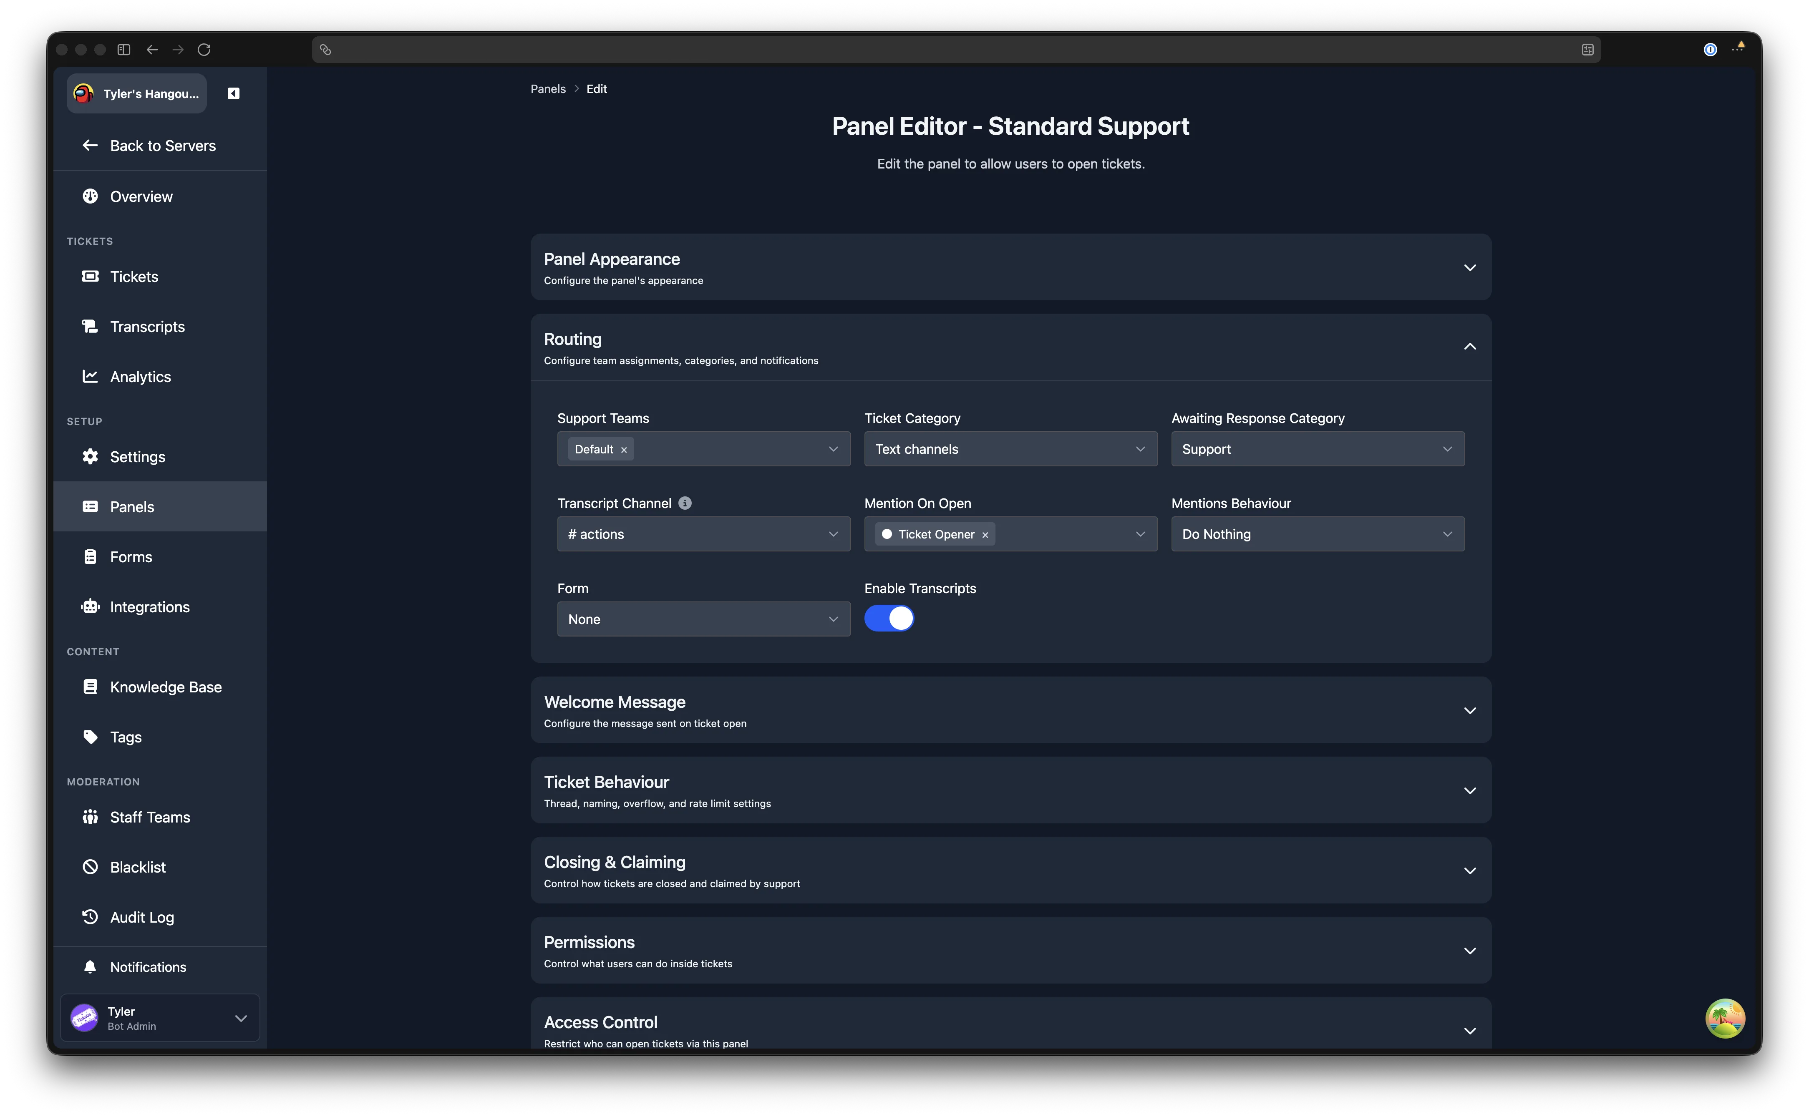
Task: Click the Tyler's Hangout server icon
Action: 84,94
